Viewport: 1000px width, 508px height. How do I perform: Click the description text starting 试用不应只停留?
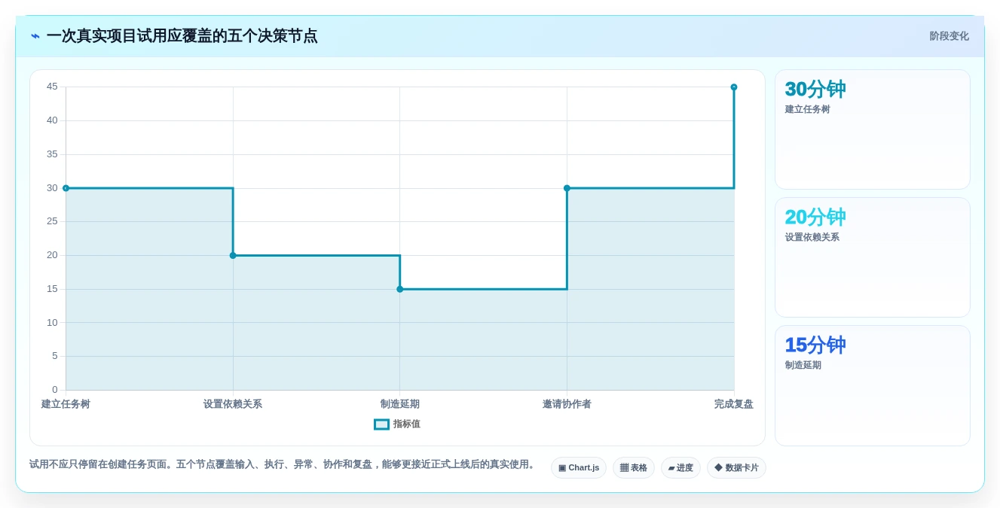tap(283, 464)
